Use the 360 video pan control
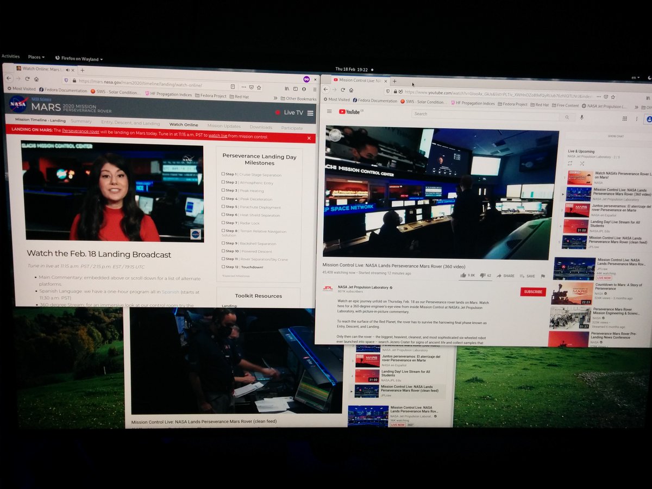This screenshot has width=652, height=489. tap(336, 136)
